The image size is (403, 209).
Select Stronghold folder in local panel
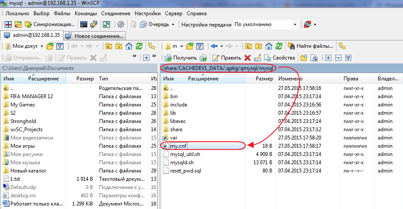point(23,121)
